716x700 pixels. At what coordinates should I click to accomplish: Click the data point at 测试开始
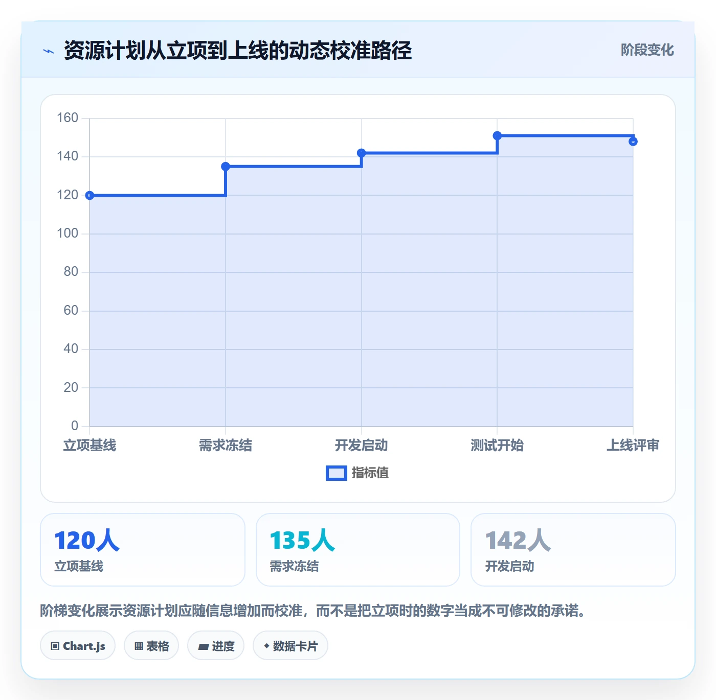[497, 136]
